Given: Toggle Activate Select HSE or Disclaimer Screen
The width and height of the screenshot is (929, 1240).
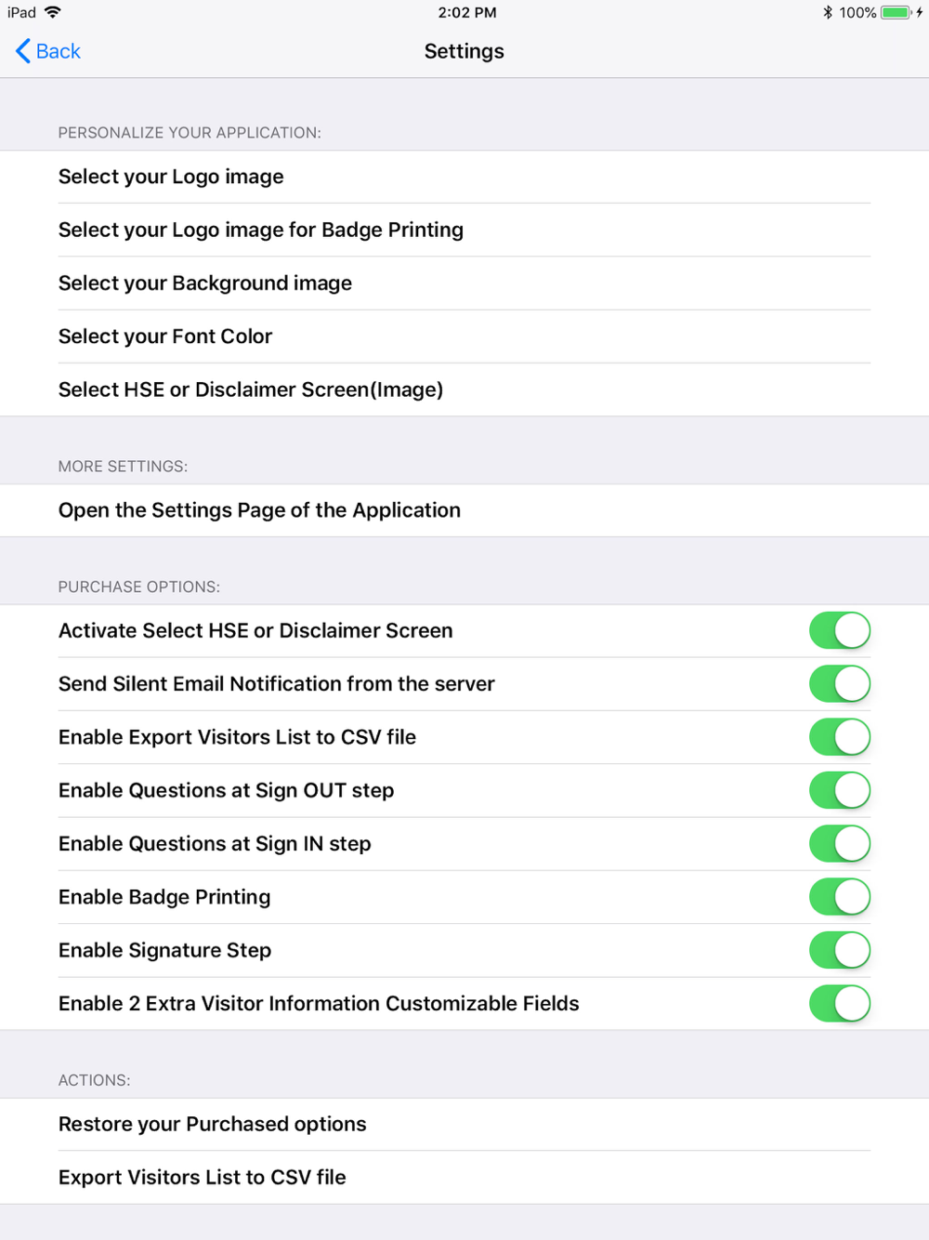Looking at the screenshot, I should click(x=840, y=630).
